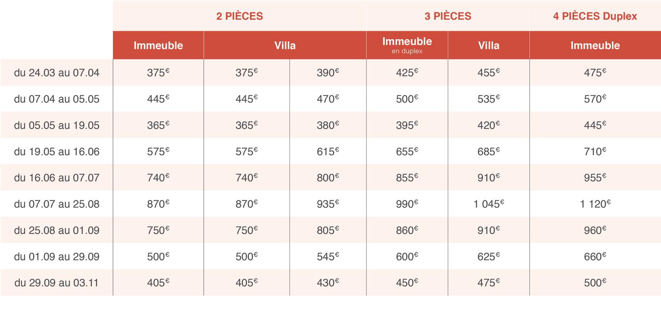Click the 1 120€ price cell
Image resolution: width=661 pixels, height=318 pixels.
(595, 204)
